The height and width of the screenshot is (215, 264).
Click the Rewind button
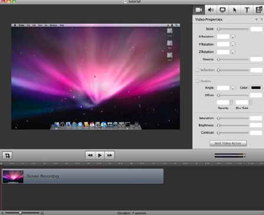pos(90,155)
